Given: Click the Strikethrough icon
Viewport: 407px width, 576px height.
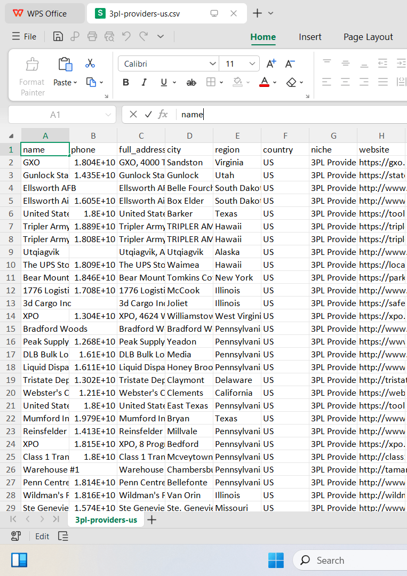Looking at the screenshot, I should click(x=191, y=83).
